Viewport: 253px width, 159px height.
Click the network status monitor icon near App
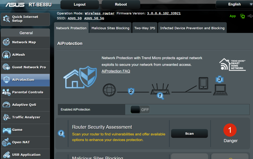coord(242,16)
